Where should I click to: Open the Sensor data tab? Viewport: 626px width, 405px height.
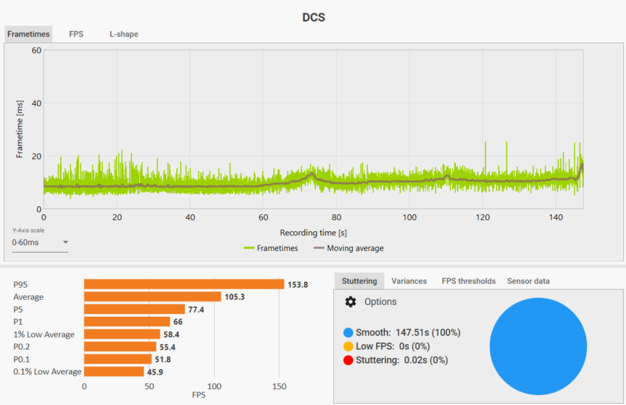pyautogui.click(x=528, y=281)
